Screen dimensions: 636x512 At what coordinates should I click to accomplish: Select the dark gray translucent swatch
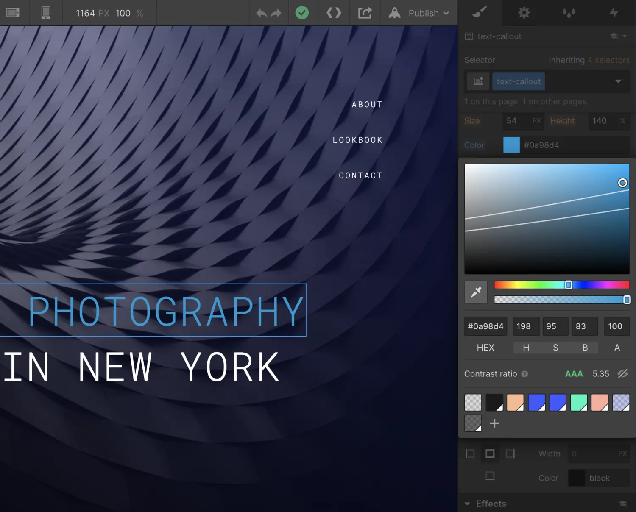click(473, 423)
